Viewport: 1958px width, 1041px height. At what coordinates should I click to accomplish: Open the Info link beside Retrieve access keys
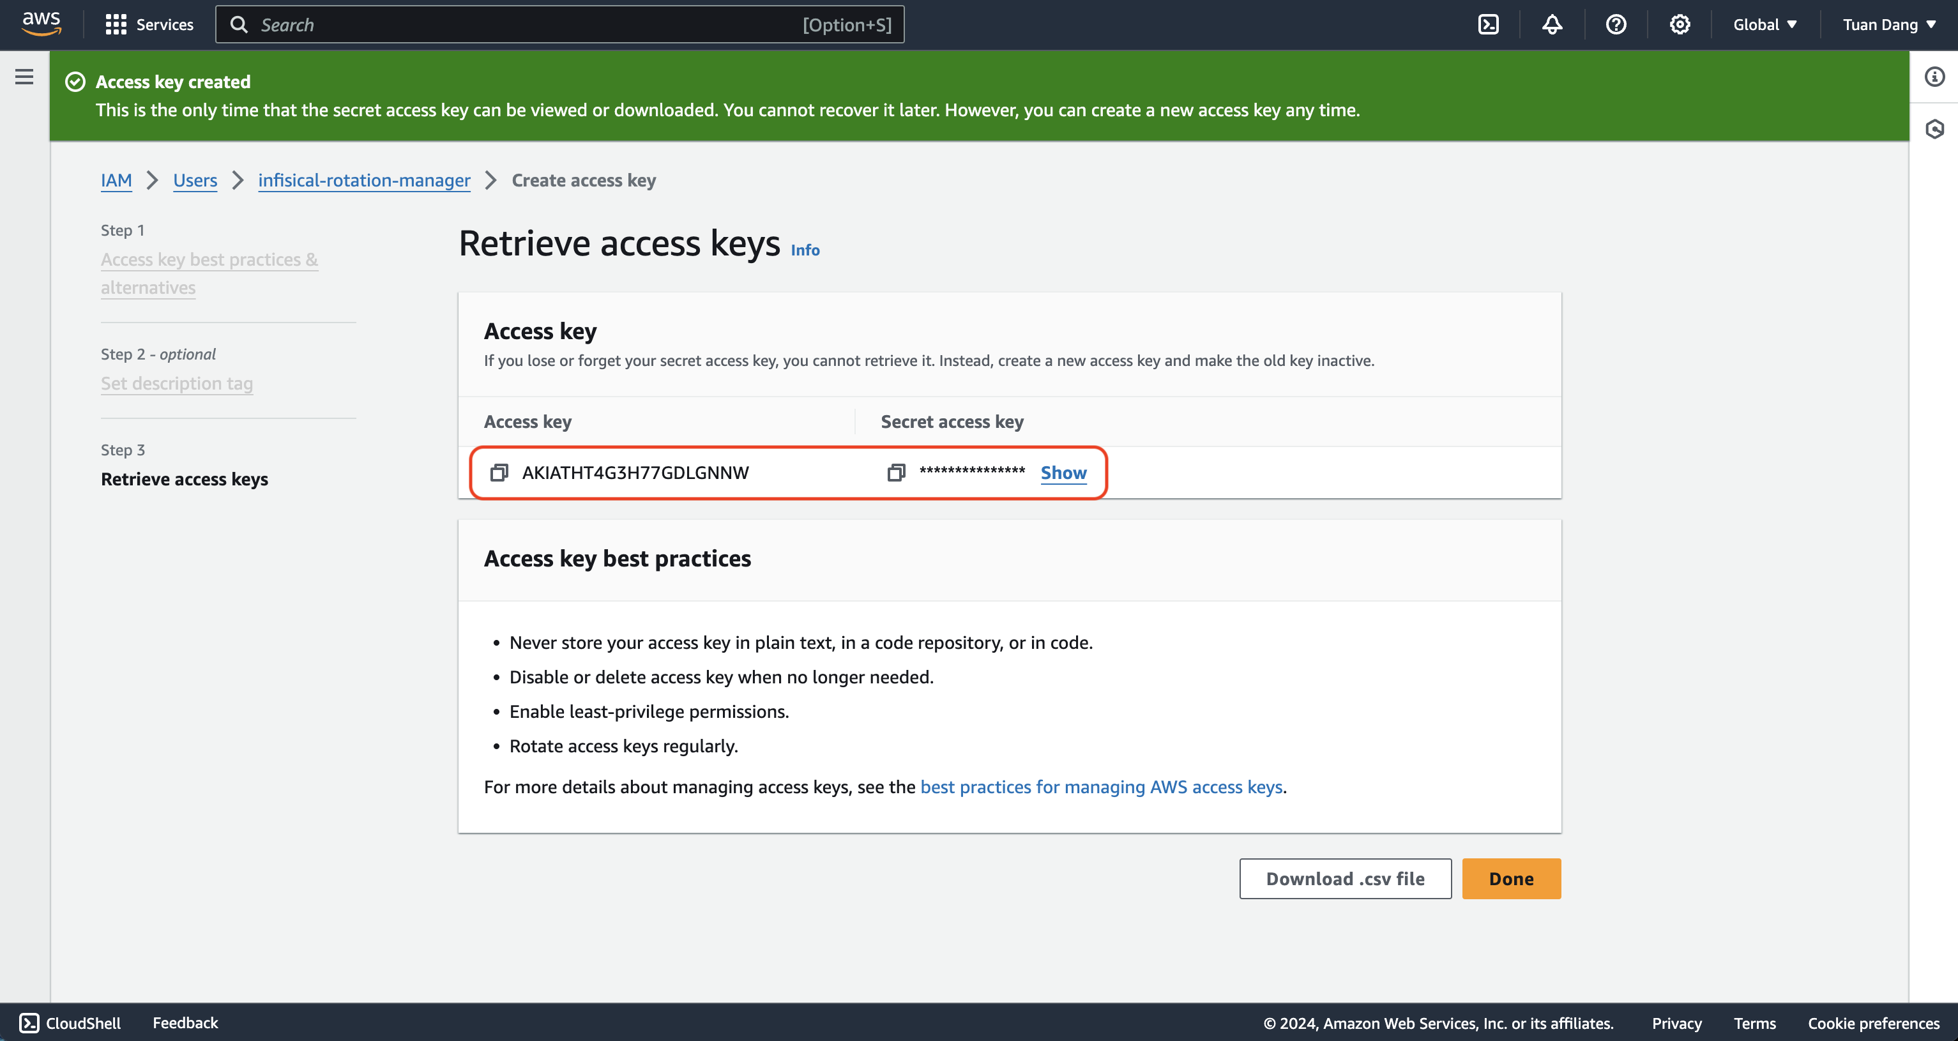pos(805,250)
